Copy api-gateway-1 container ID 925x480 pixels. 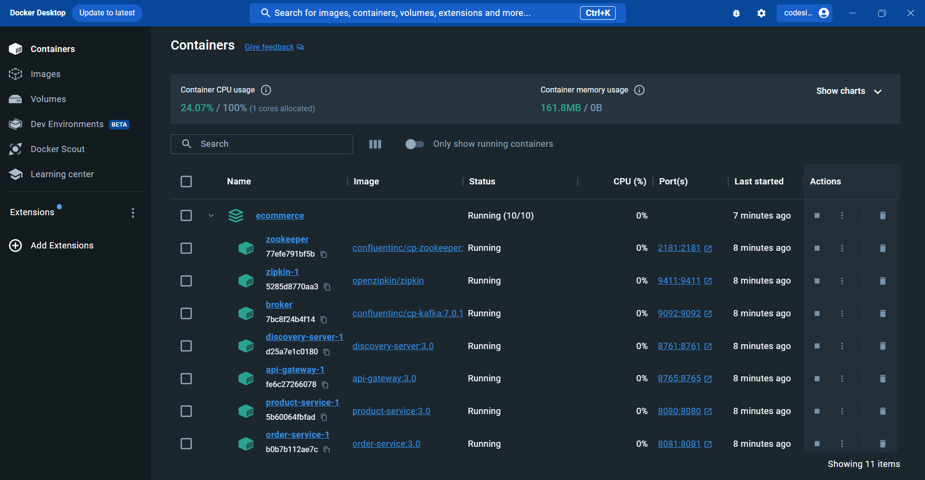coord(325,385)
